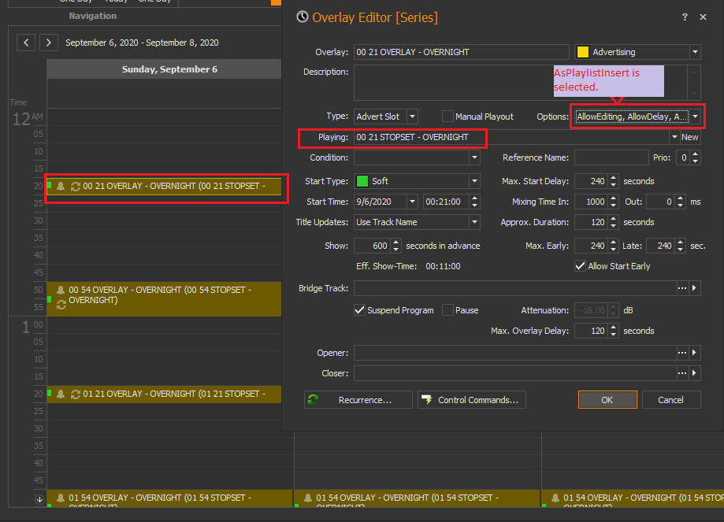Open the Advertising category dropdown

pyautogui.click(x=695, y=52)
